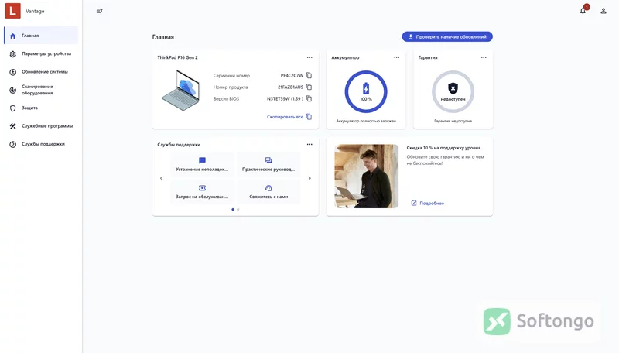Click Проверить наличие обновлений button

(447, 36)
